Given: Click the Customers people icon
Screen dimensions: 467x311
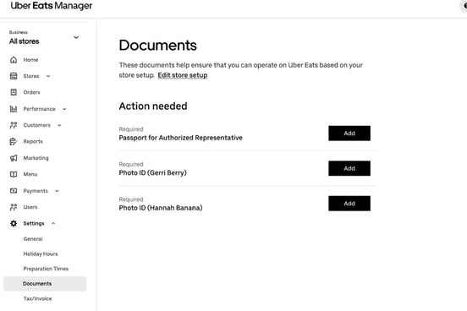Looking at the screenshot, I should click(x=14, y=125).
